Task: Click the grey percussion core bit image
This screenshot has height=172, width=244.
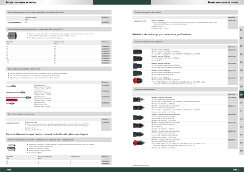Action: [12, 36]
